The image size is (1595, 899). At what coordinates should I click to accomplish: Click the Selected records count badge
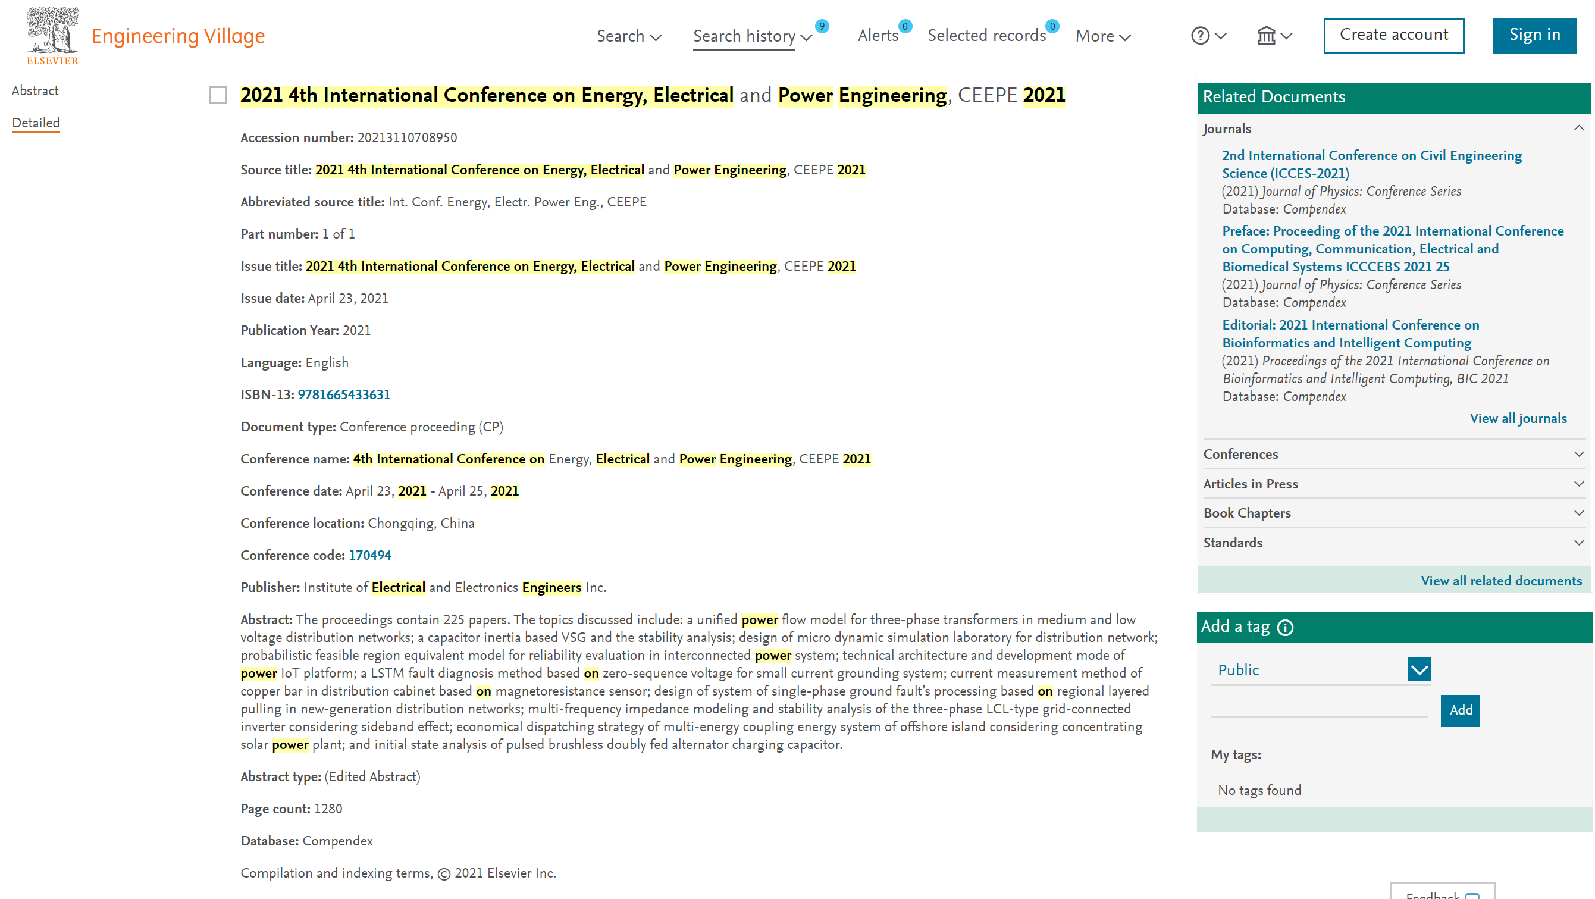click(x=1052, y=26)
